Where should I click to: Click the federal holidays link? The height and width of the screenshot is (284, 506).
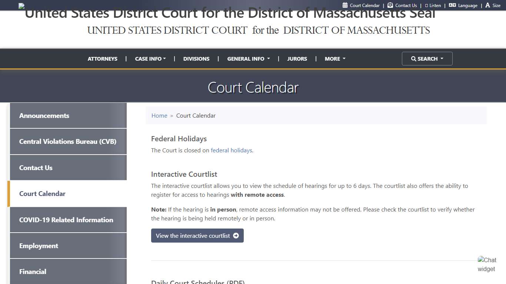click(x=231, y=150)
